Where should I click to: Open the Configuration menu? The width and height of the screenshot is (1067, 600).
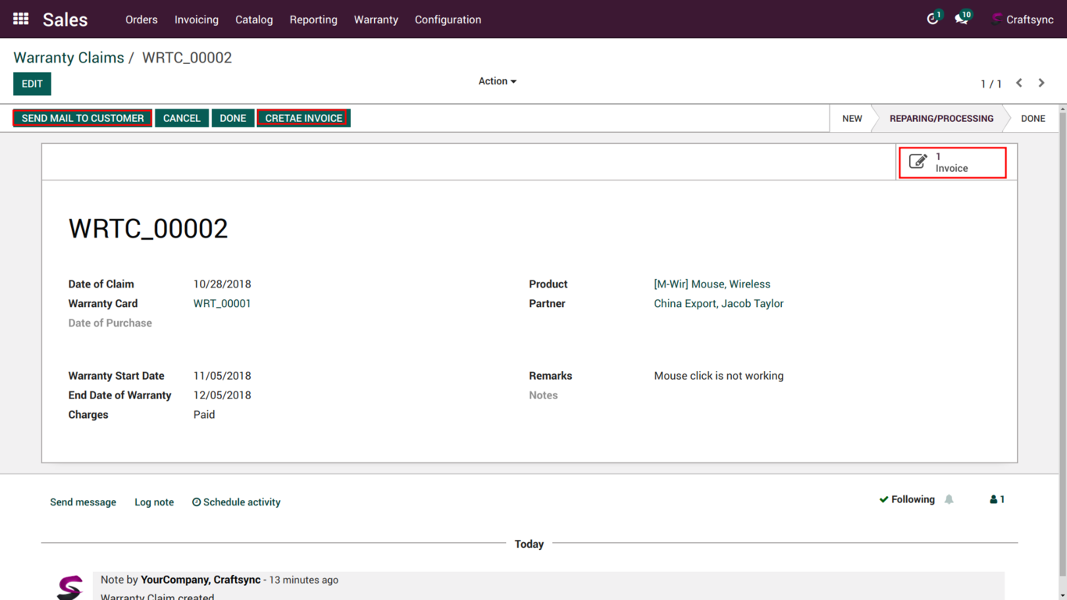pyautogui.click(x=448, y=20)
